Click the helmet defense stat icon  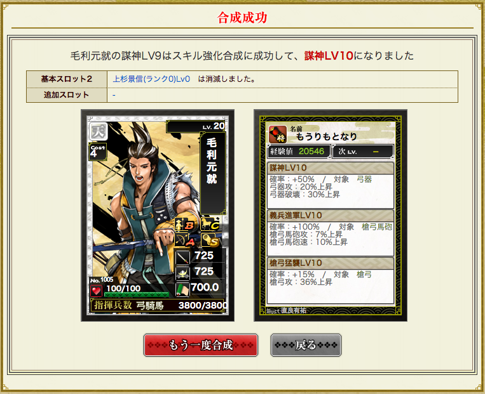(182, 273)
